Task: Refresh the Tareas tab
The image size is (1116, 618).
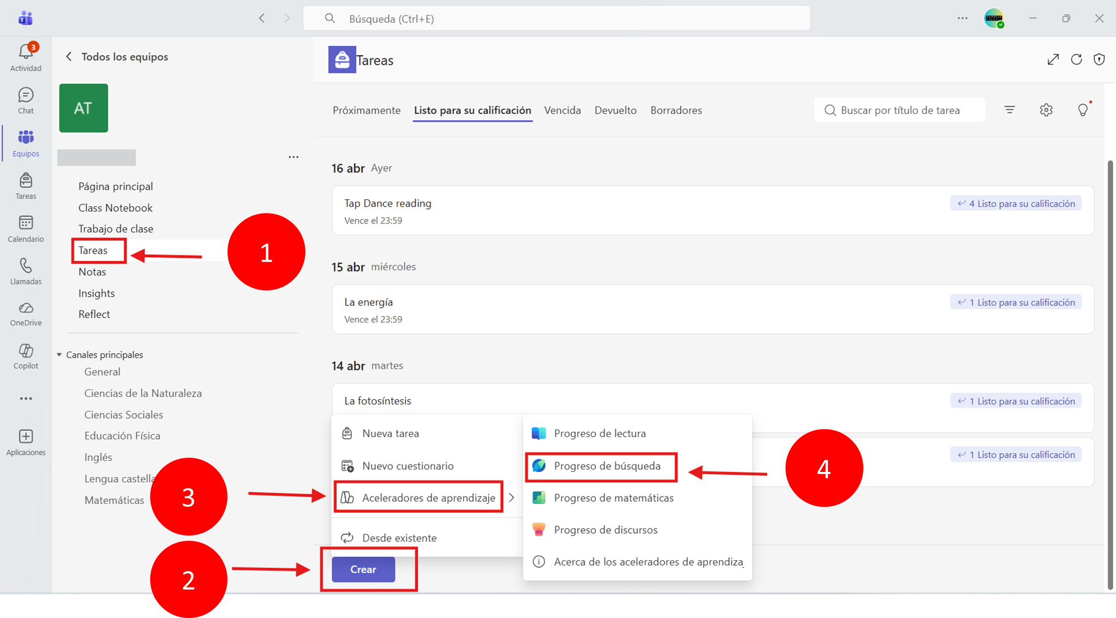Action: 1076,60
